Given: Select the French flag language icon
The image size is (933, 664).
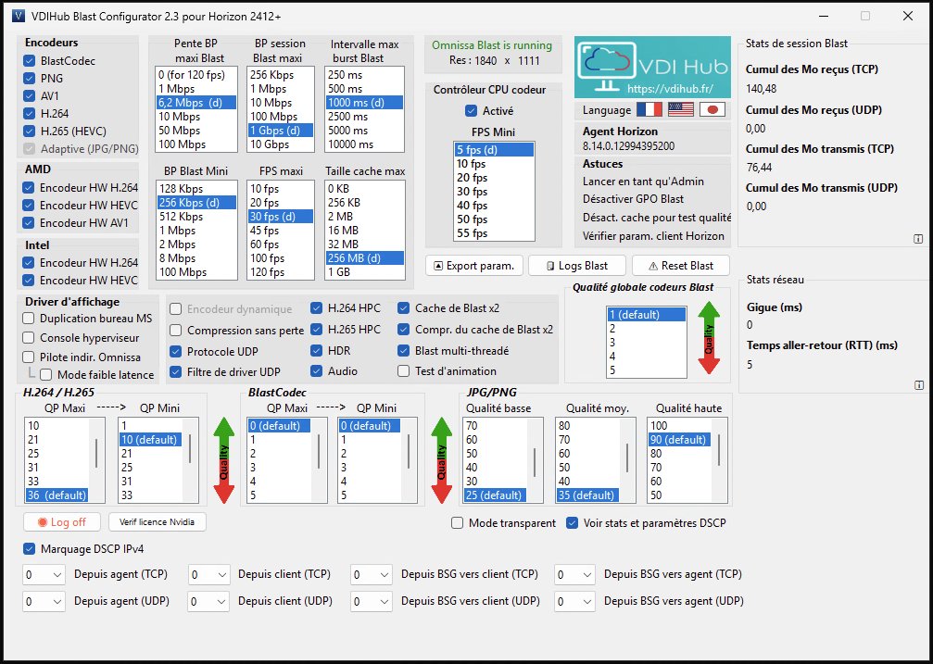Looking at the screenshot, I should tap(649, 110).
